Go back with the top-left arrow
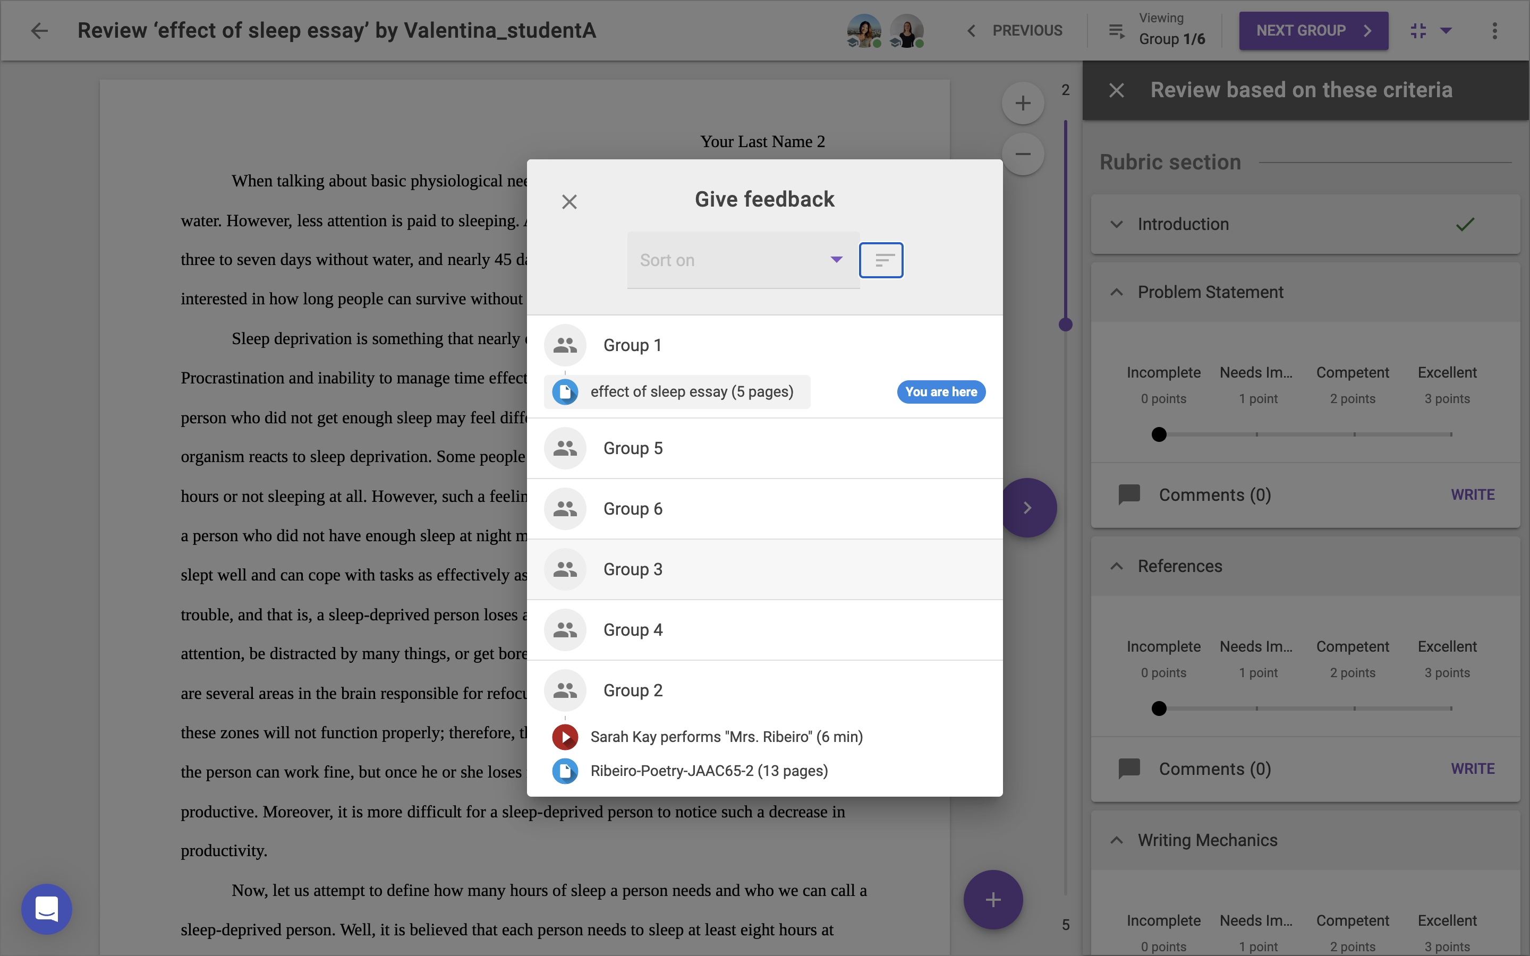 click(x=39, y=30)
